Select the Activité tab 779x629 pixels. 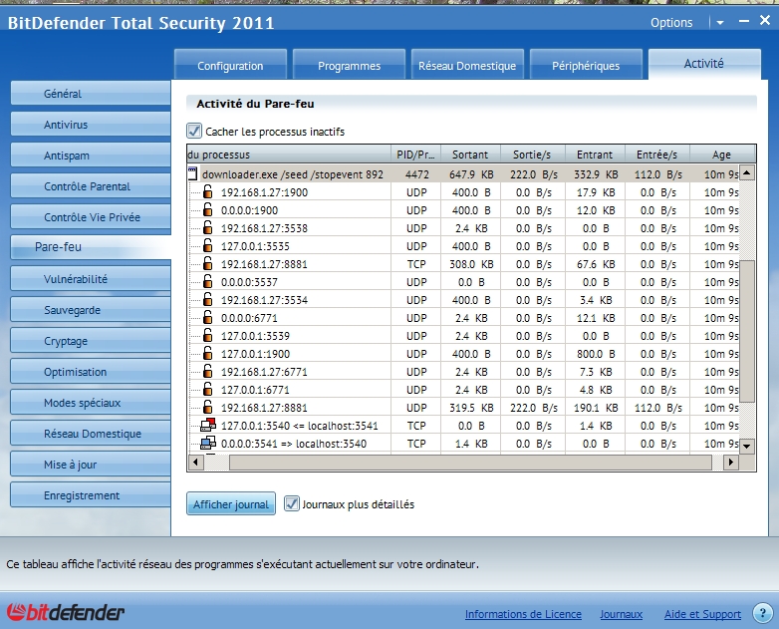click(x=704, y=64)
